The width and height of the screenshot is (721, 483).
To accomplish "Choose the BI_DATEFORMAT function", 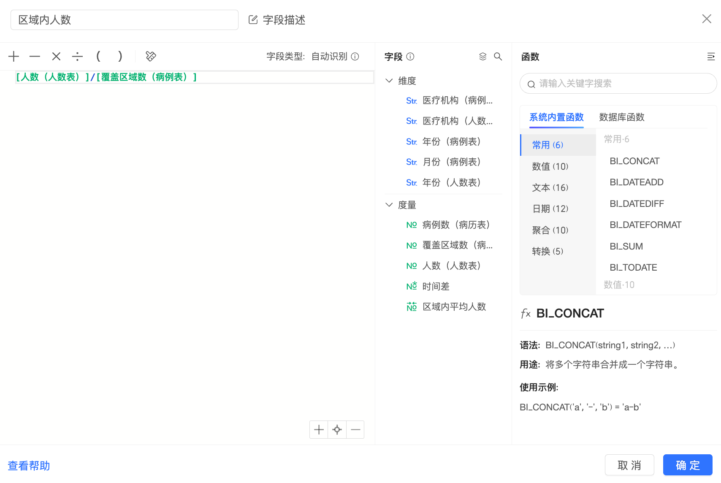I will click(x=645, y=225).
